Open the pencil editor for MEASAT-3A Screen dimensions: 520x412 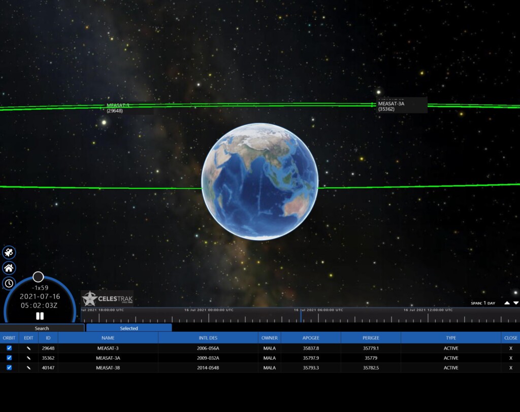28,358
